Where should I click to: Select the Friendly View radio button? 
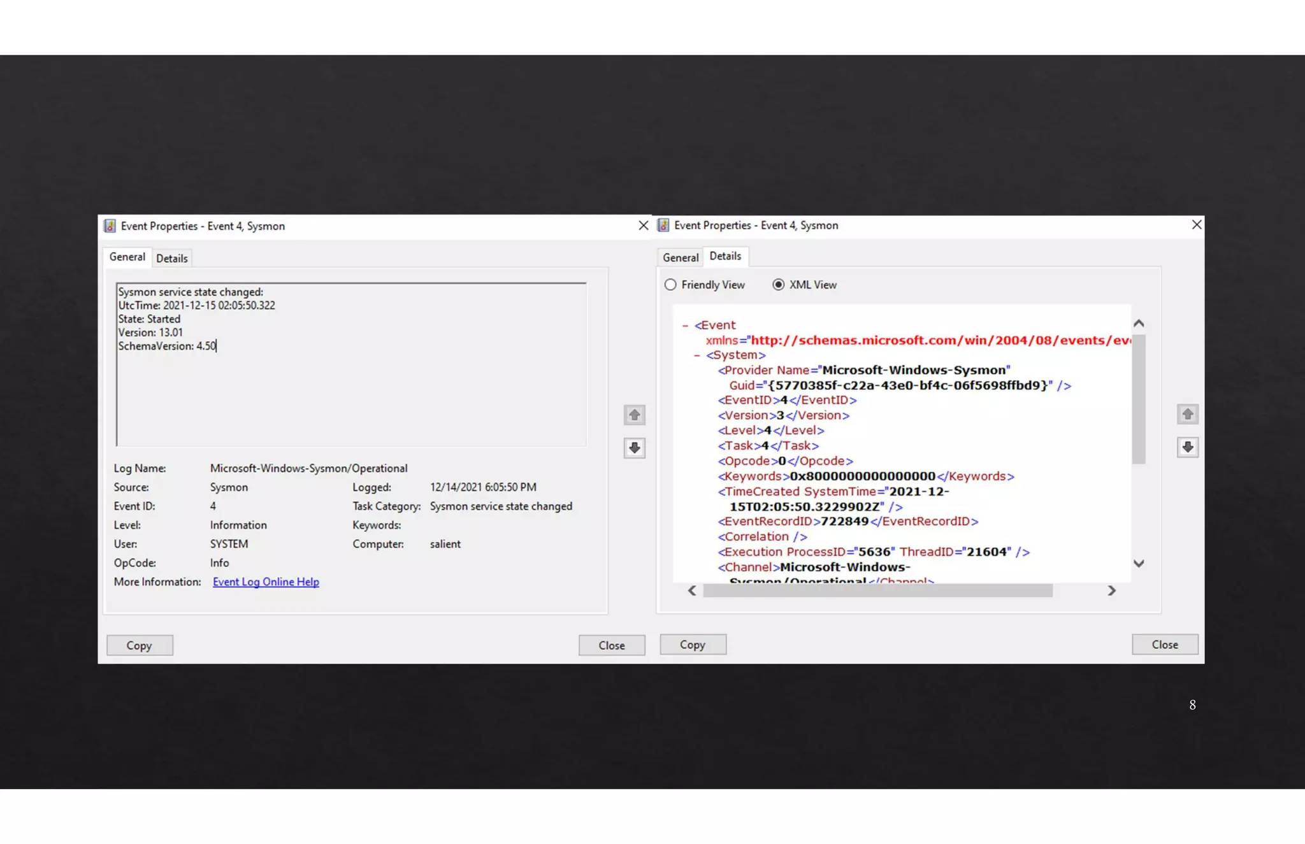click(670, 285)
